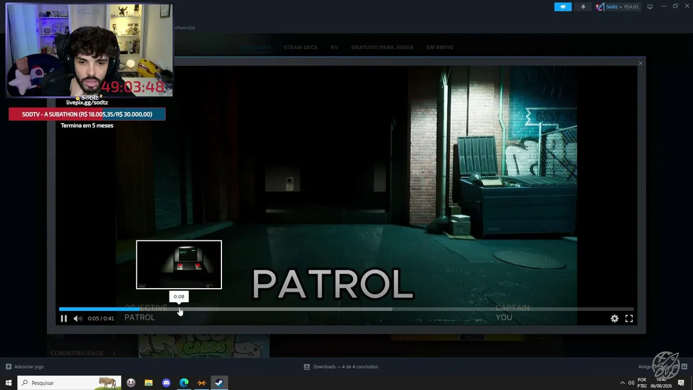Click the video time display 0:05 / 0:41
Screen dimensions: 693x390
(x=101, y=318)
